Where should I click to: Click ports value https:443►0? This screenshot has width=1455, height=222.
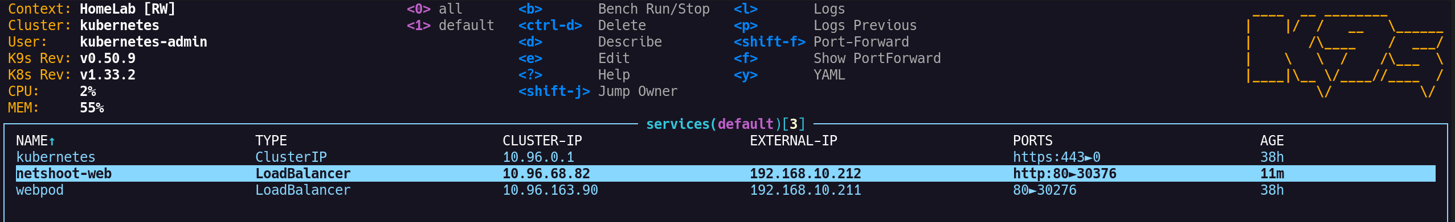coord(1057,157)
